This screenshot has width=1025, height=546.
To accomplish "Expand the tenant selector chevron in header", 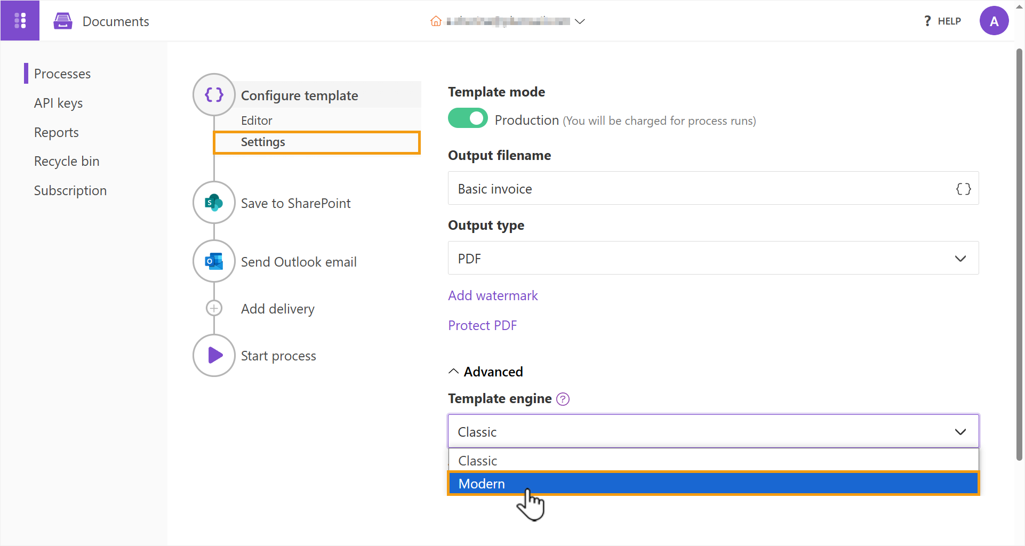I will 580,21.
